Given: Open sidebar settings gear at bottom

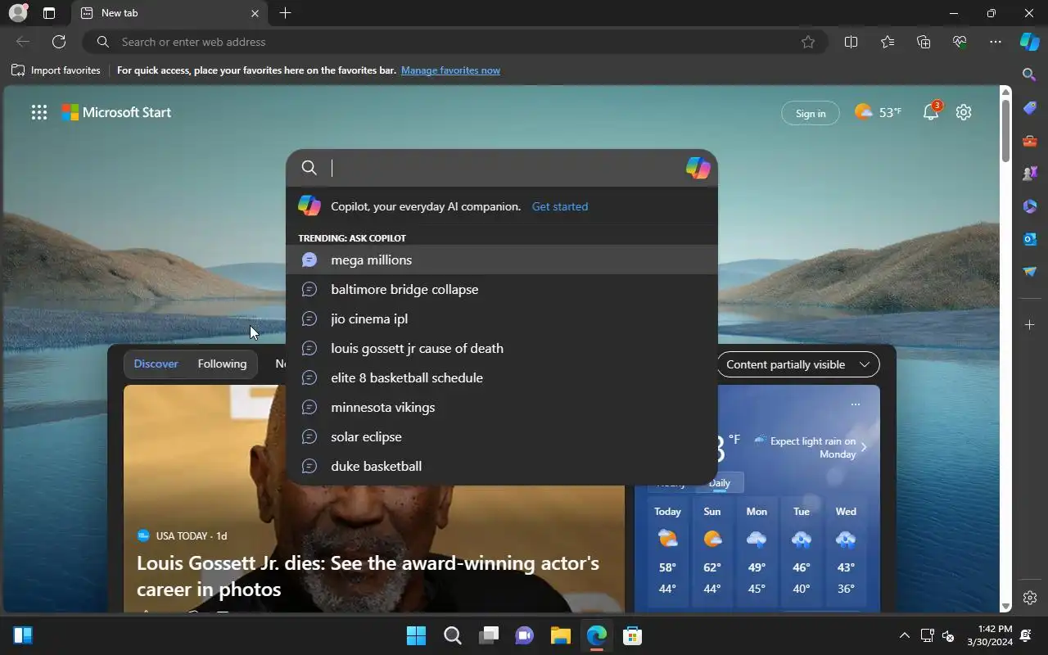Looking at the screenshot, I should click(1030, 598).
